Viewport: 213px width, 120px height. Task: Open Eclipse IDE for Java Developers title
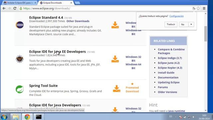tap(55, 105)
